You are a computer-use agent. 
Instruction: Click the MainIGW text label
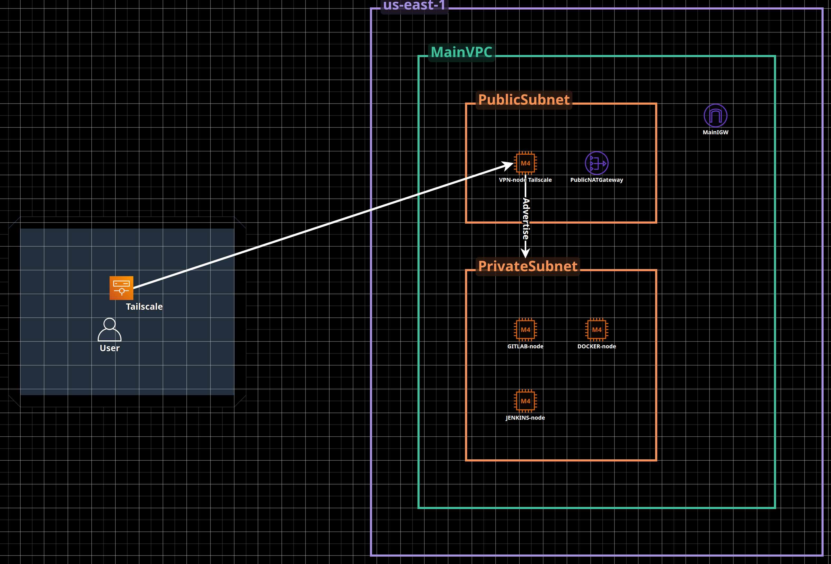715,132
